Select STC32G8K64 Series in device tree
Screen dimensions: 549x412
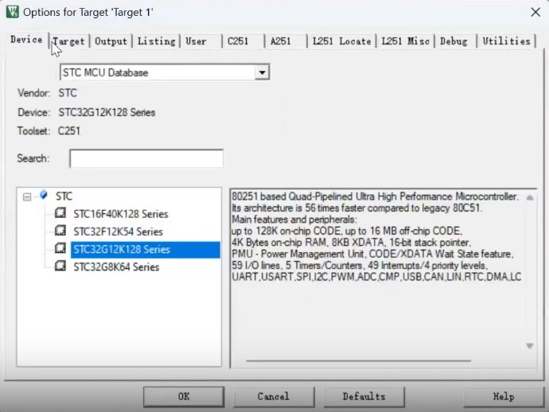pos(116,267)
